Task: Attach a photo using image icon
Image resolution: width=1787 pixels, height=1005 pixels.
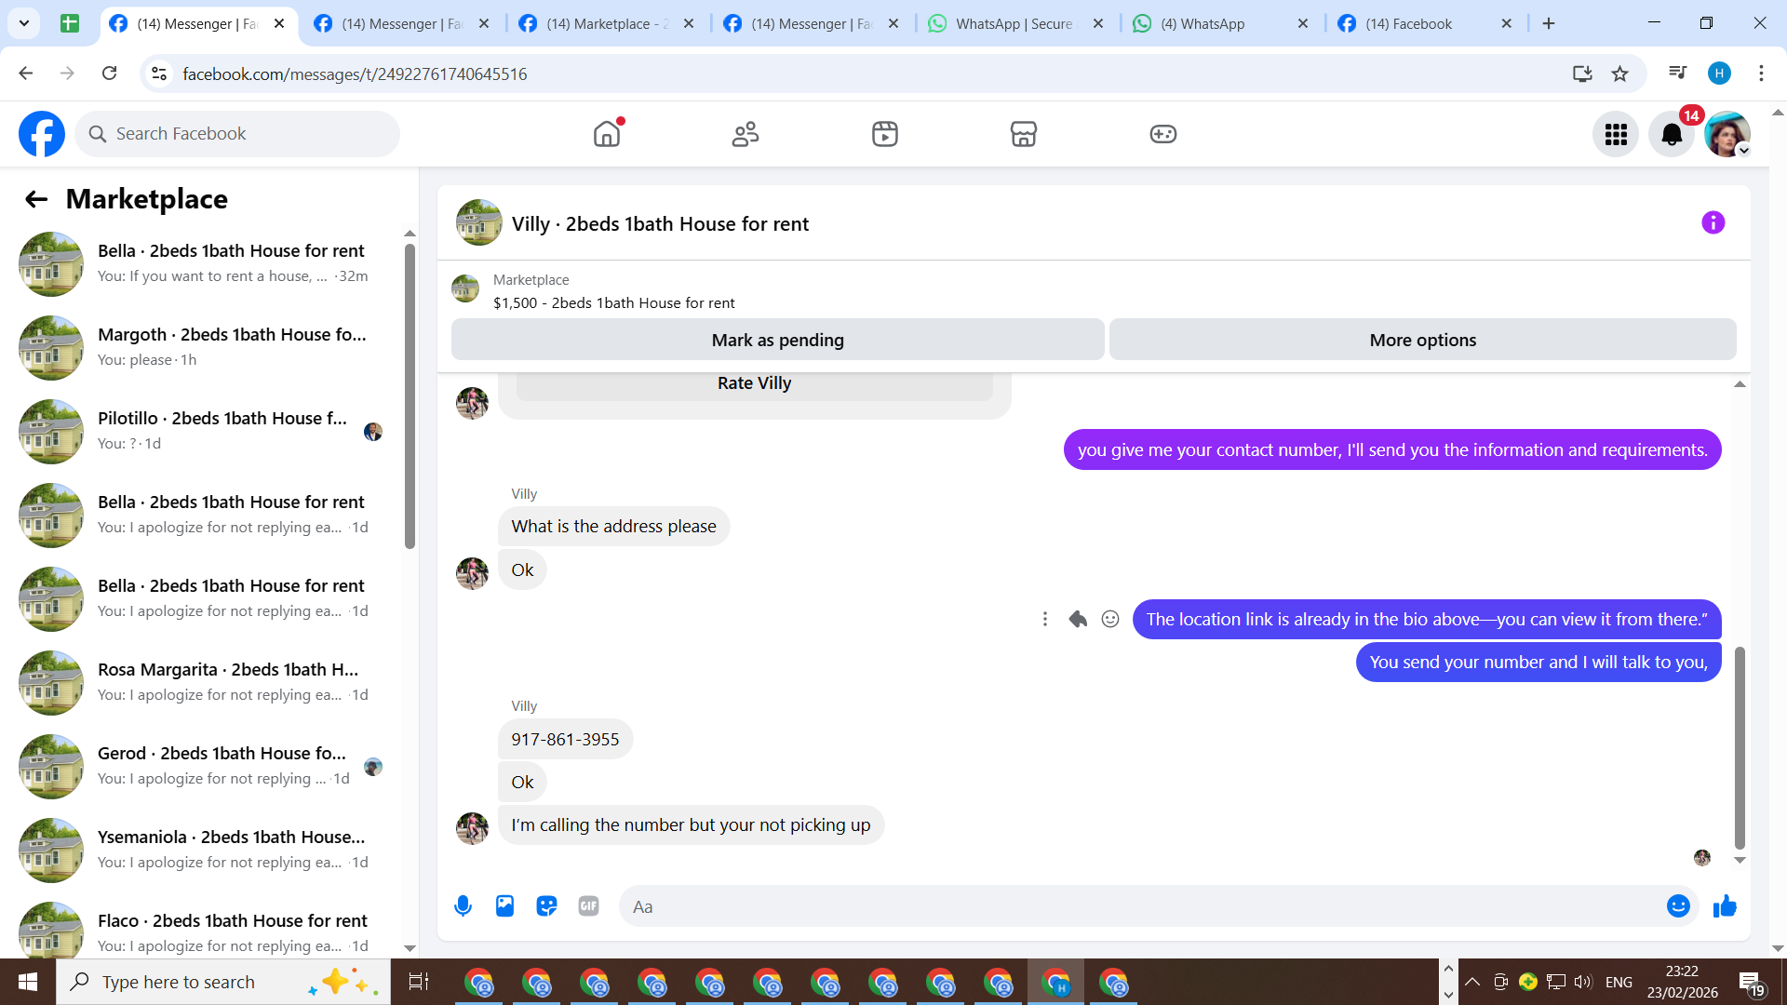Action: pos(504,906)
